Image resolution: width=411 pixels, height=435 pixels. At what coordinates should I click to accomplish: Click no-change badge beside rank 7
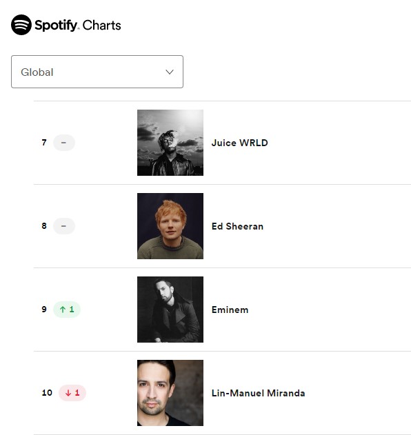point(64,143)
